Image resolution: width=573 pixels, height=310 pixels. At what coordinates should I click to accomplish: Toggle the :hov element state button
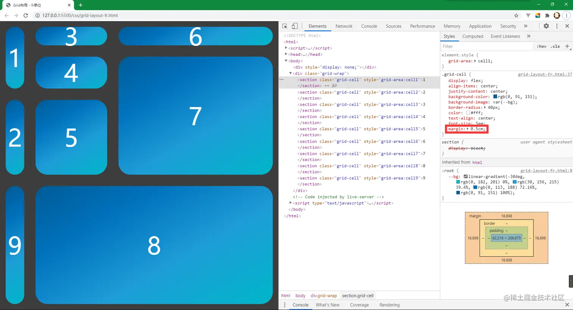point(542,46)
